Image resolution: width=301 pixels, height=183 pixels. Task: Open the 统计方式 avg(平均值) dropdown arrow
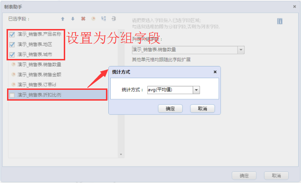tap(196, 90)
